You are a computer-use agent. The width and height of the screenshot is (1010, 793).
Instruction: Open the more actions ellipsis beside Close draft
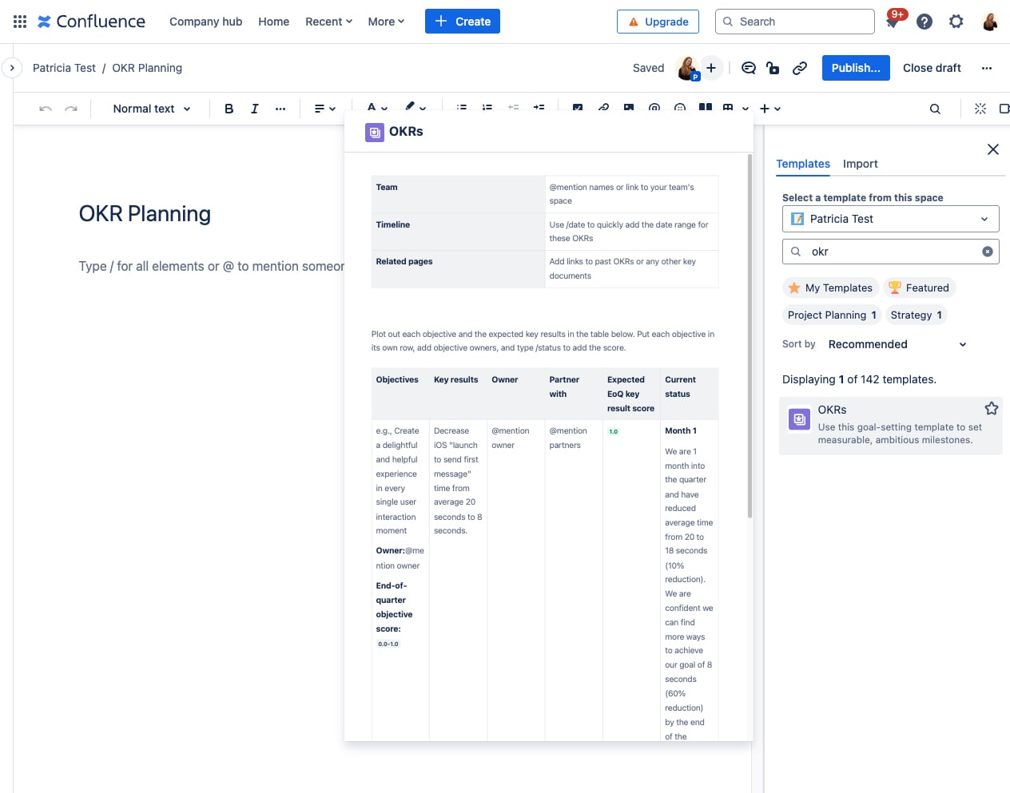pos(987,68)
